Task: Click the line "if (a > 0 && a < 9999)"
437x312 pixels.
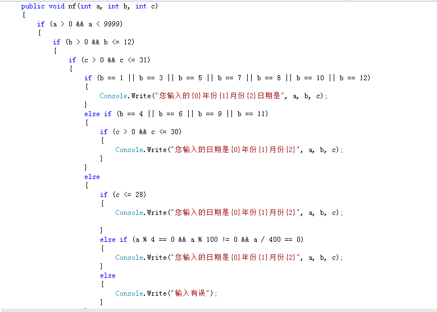Action: click(80, 24)
